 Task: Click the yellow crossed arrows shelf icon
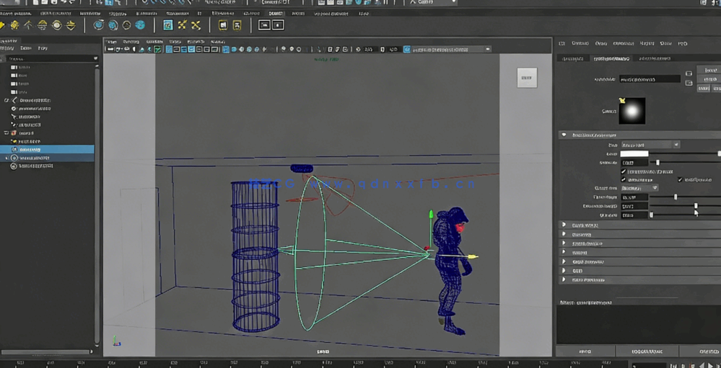coord(182,25)
